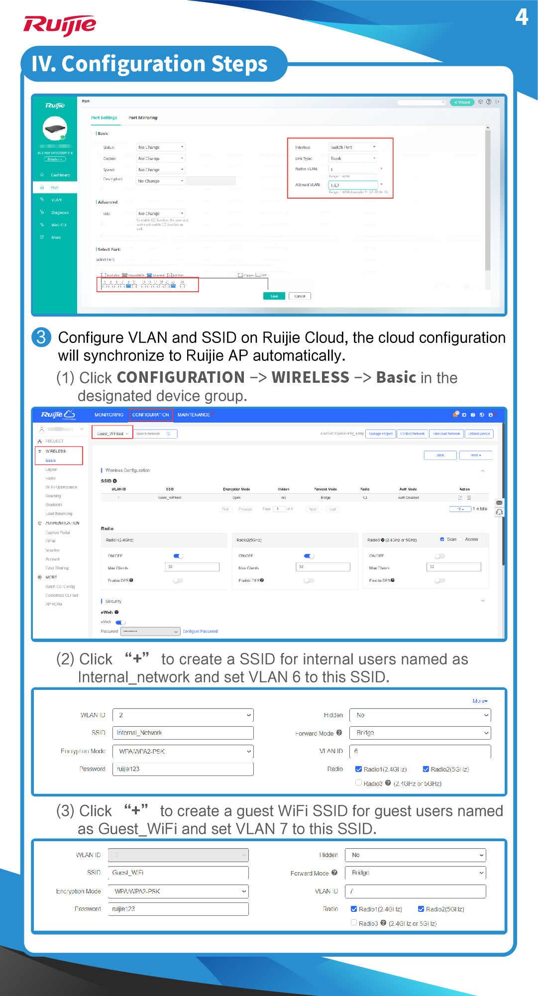
Task: Open the Link Type dropdown set to Trunk
Action: coord(353,158)
